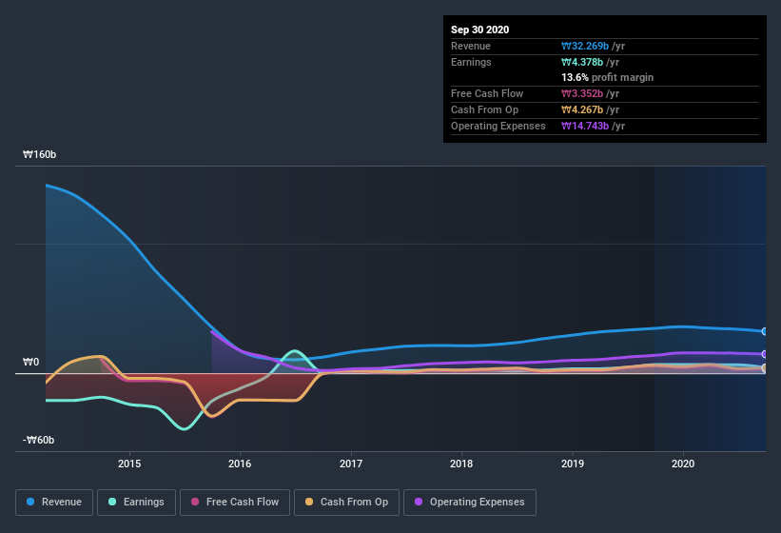Screen dimensions: 781x533
Task: Click the purple Operating Expenses endpoint marker
Action: 765,354
